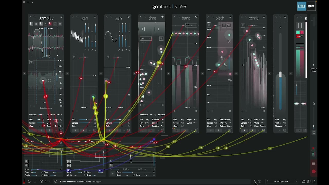
Task: Open dropdown at top of band module
Action: coord(191,25)
